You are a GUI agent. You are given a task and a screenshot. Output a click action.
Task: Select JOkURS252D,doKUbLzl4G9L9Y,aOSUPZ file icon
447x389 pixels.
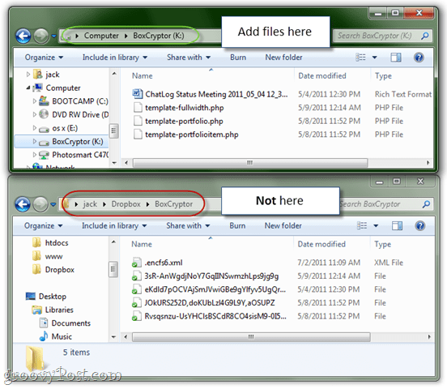137,303
